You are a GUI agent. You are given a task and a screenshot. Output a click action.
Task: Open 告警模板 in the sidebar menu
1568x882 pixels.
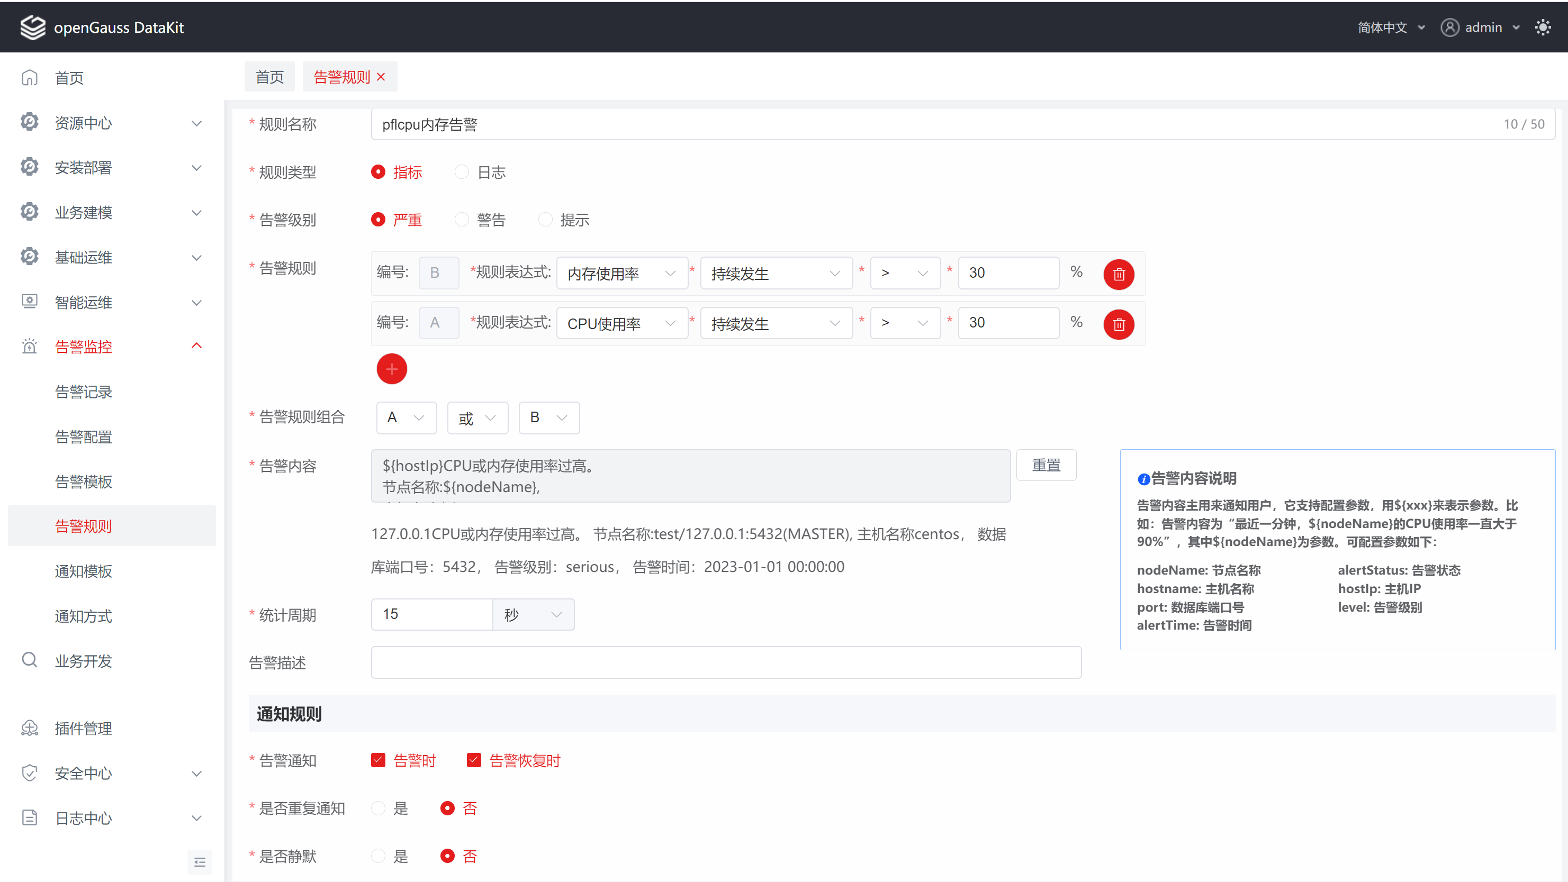[84, 481]
